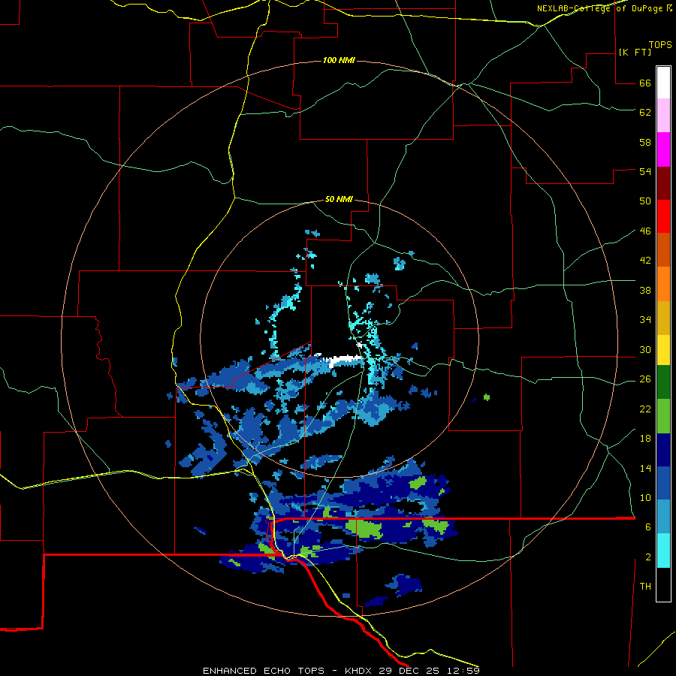Click the gold 34-38 kft legend swatch

[663, 318]
